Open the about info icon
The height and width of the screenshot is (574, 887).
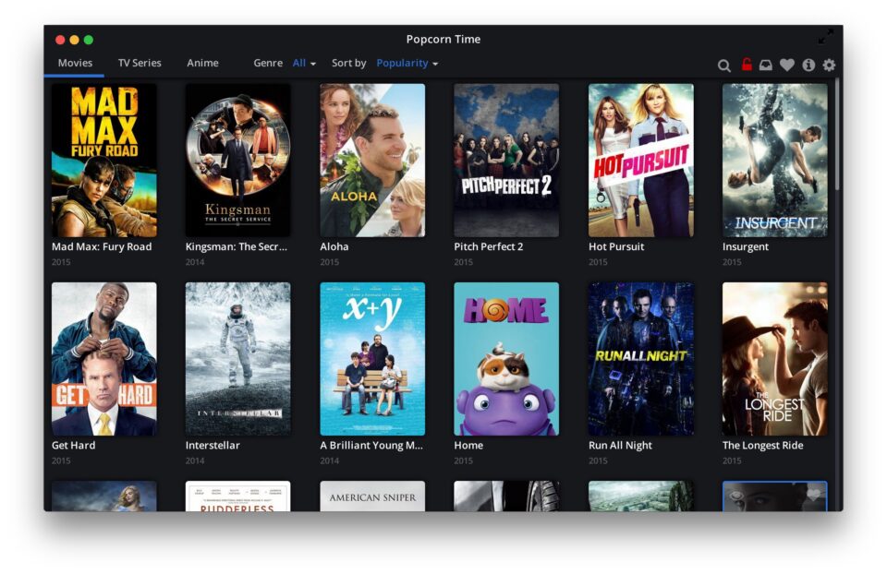click(809, 65)
